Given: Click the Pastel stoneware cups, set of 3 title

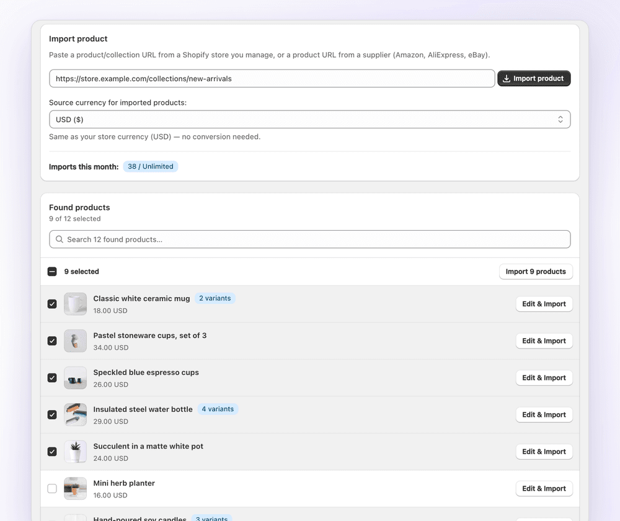Looking at the screenshot, I should pyautogui.click(x=150, y=336).
